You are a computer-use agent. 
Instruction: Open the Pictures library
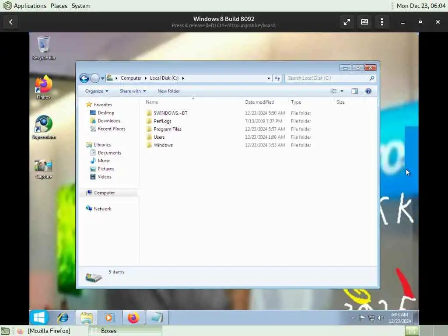106,168
